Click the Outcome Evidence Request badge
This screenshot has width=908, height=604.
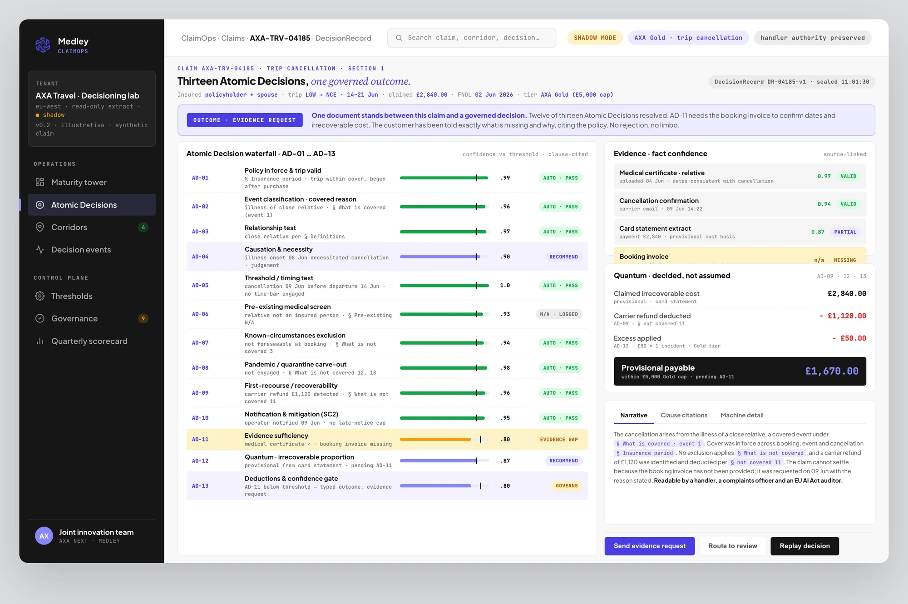245,120
